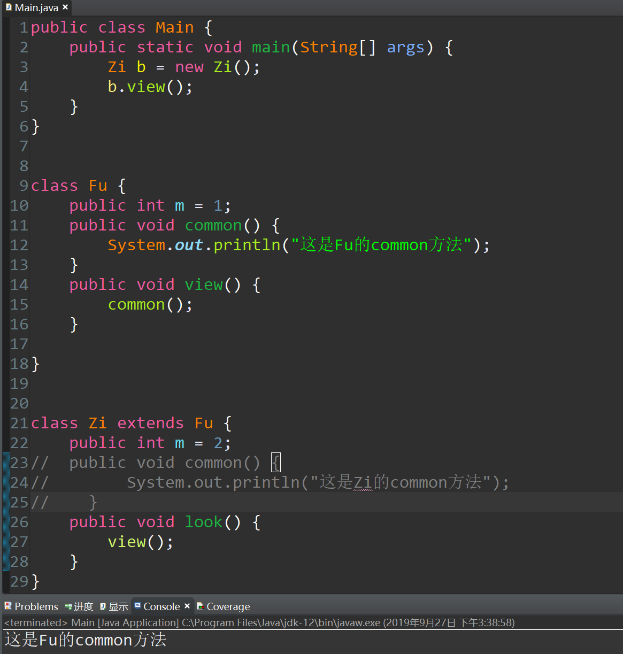623x654 pixels.
Task: Open the Problems view tab
Action: [32, 606]
